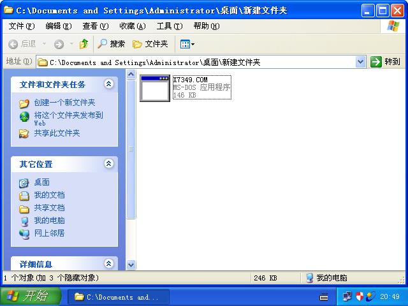Click the desktop icon beside 桌面
Screen dimensions: 408x306
coord(24,183)
